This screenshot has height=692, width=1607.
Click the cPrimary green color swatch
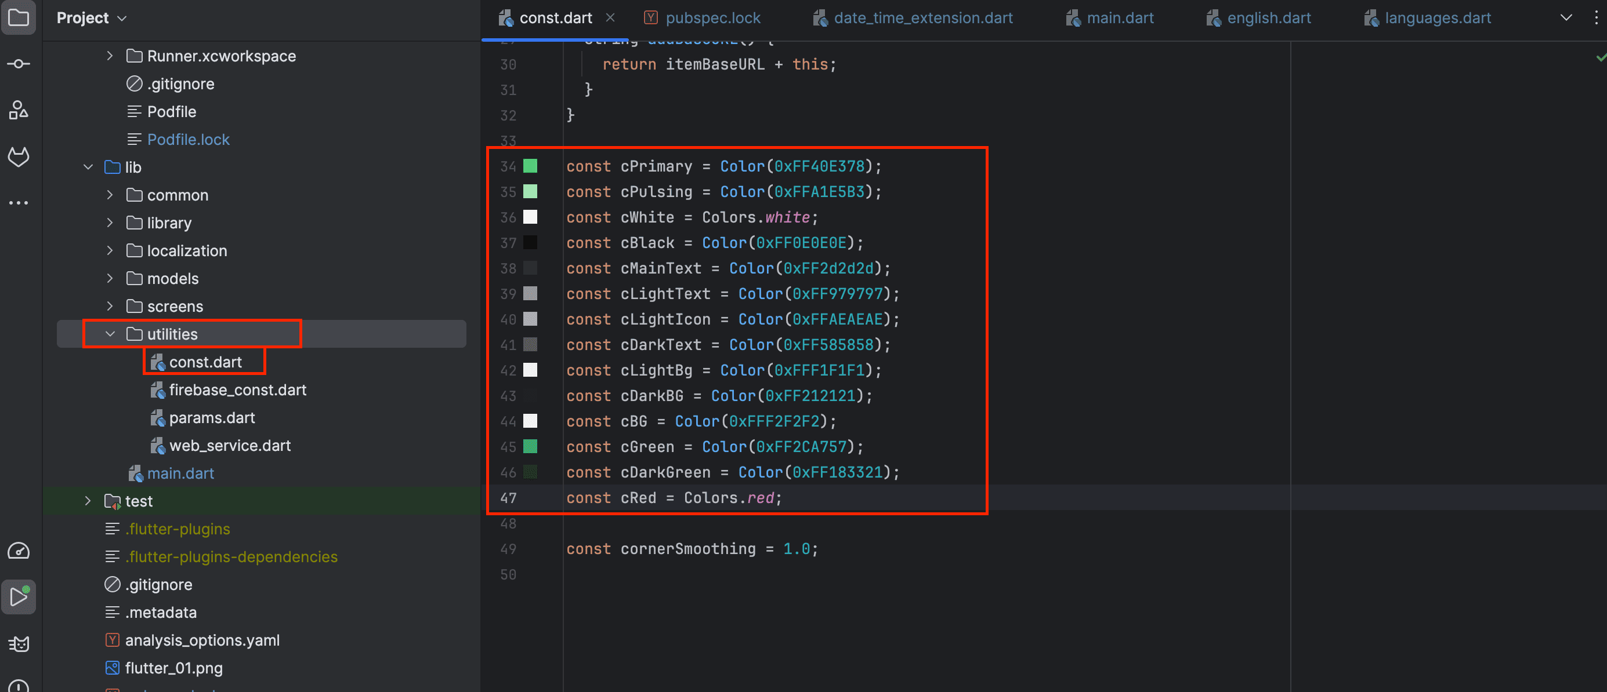tap(530, 166)
